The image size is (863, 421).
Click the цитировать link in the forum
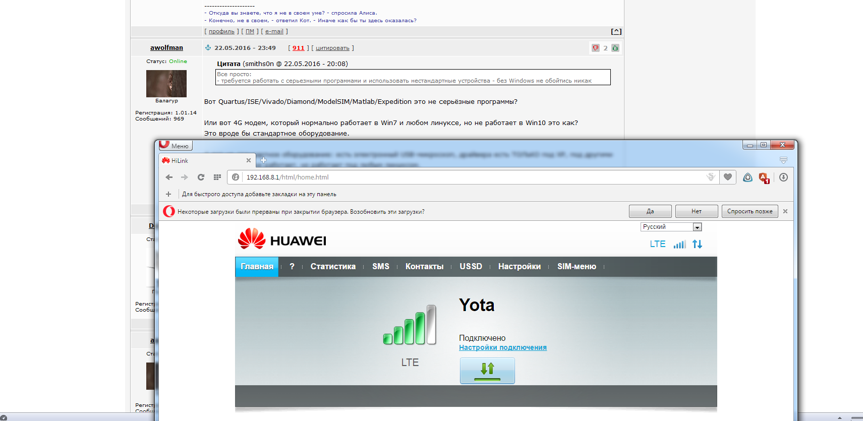(x=332, y=48)
